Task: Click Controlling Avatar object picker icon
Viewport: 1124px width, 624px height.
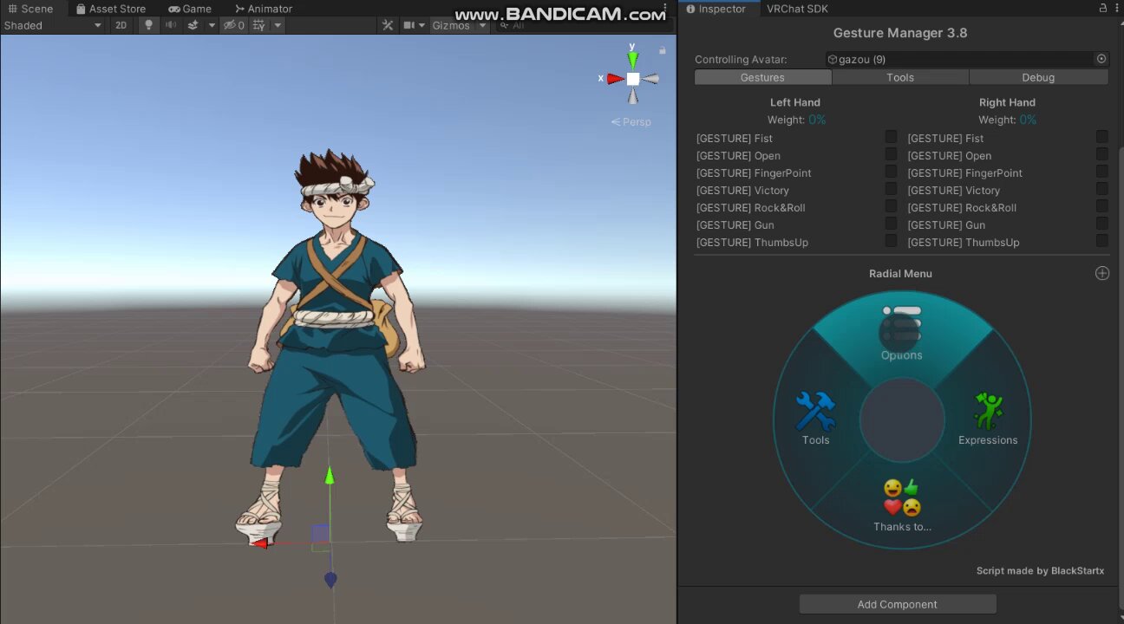Action: (x=1101, y=59)
